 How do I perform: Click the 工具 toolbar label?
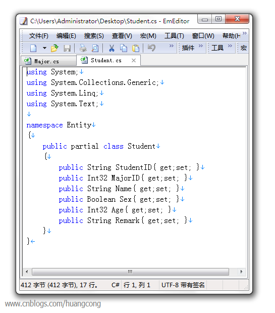click(x=217, y=48)
